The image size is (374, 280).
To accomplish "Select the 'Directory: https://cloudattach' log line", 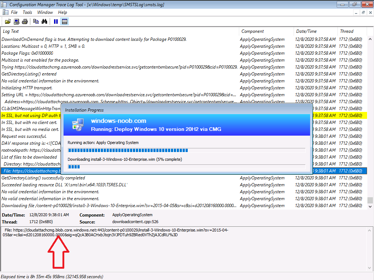I will pos(31,164).
